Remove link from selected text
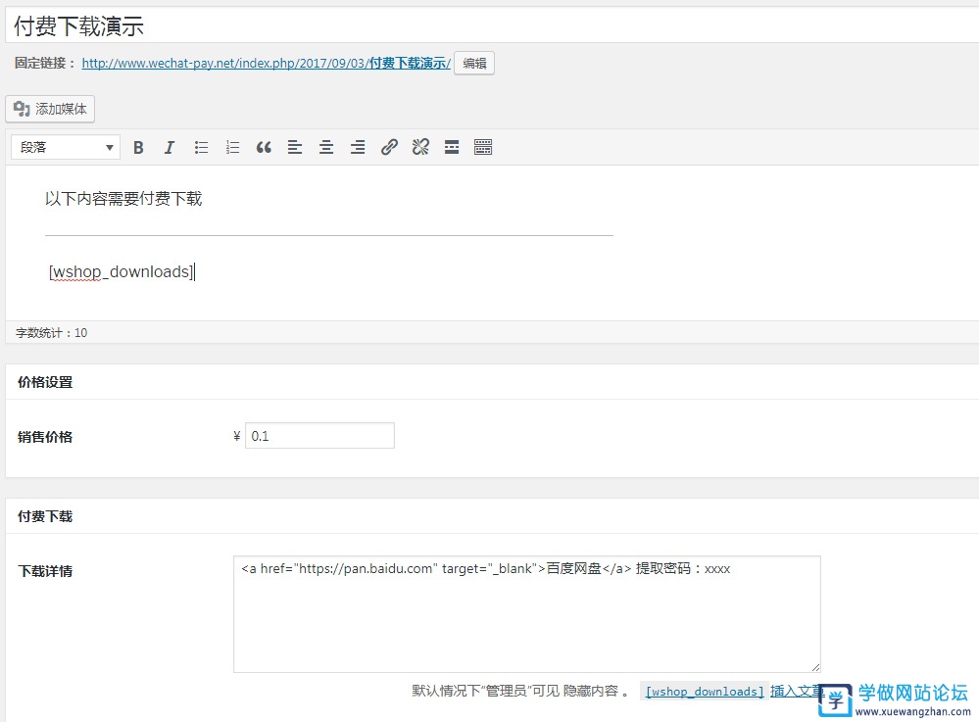Viewport: 979px width, 722px height. [x=420, y=147]
